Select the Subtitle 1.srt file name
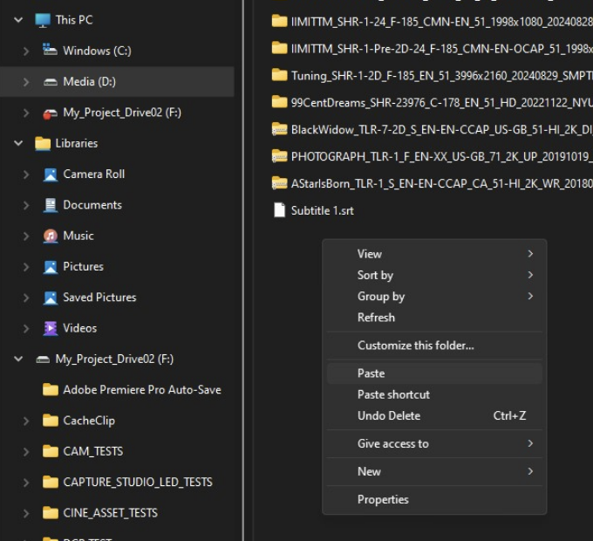 pos(322,210)
